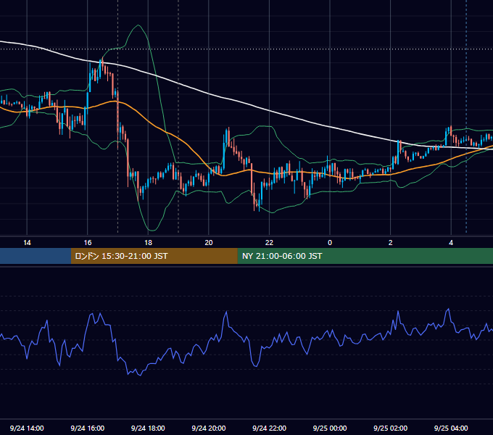Click the hour label 22 on the price chart axis

click(270, 243)
